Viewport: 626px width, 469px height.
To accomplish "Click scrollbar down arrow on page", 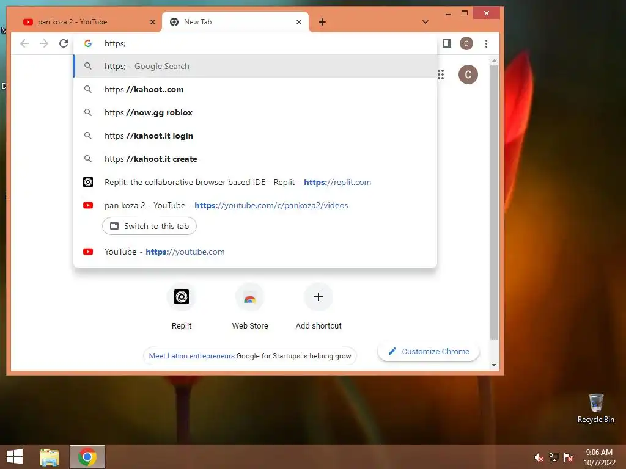I will [x=494, y=365].
